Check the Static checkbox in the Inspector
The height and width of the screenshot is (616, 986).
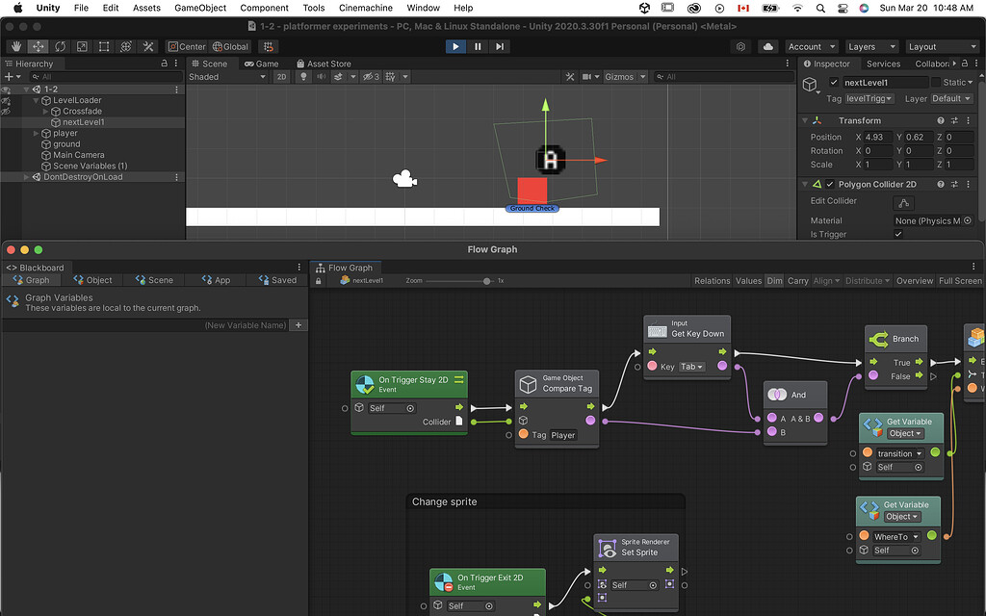click(x=935, y=83)
